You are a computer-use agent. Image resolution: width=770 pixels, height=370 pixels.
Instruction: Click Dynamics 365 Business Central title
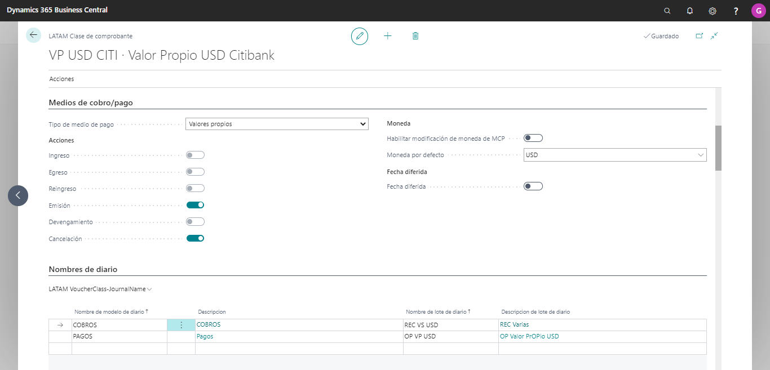pyautogui.click(x=57, y=10)
